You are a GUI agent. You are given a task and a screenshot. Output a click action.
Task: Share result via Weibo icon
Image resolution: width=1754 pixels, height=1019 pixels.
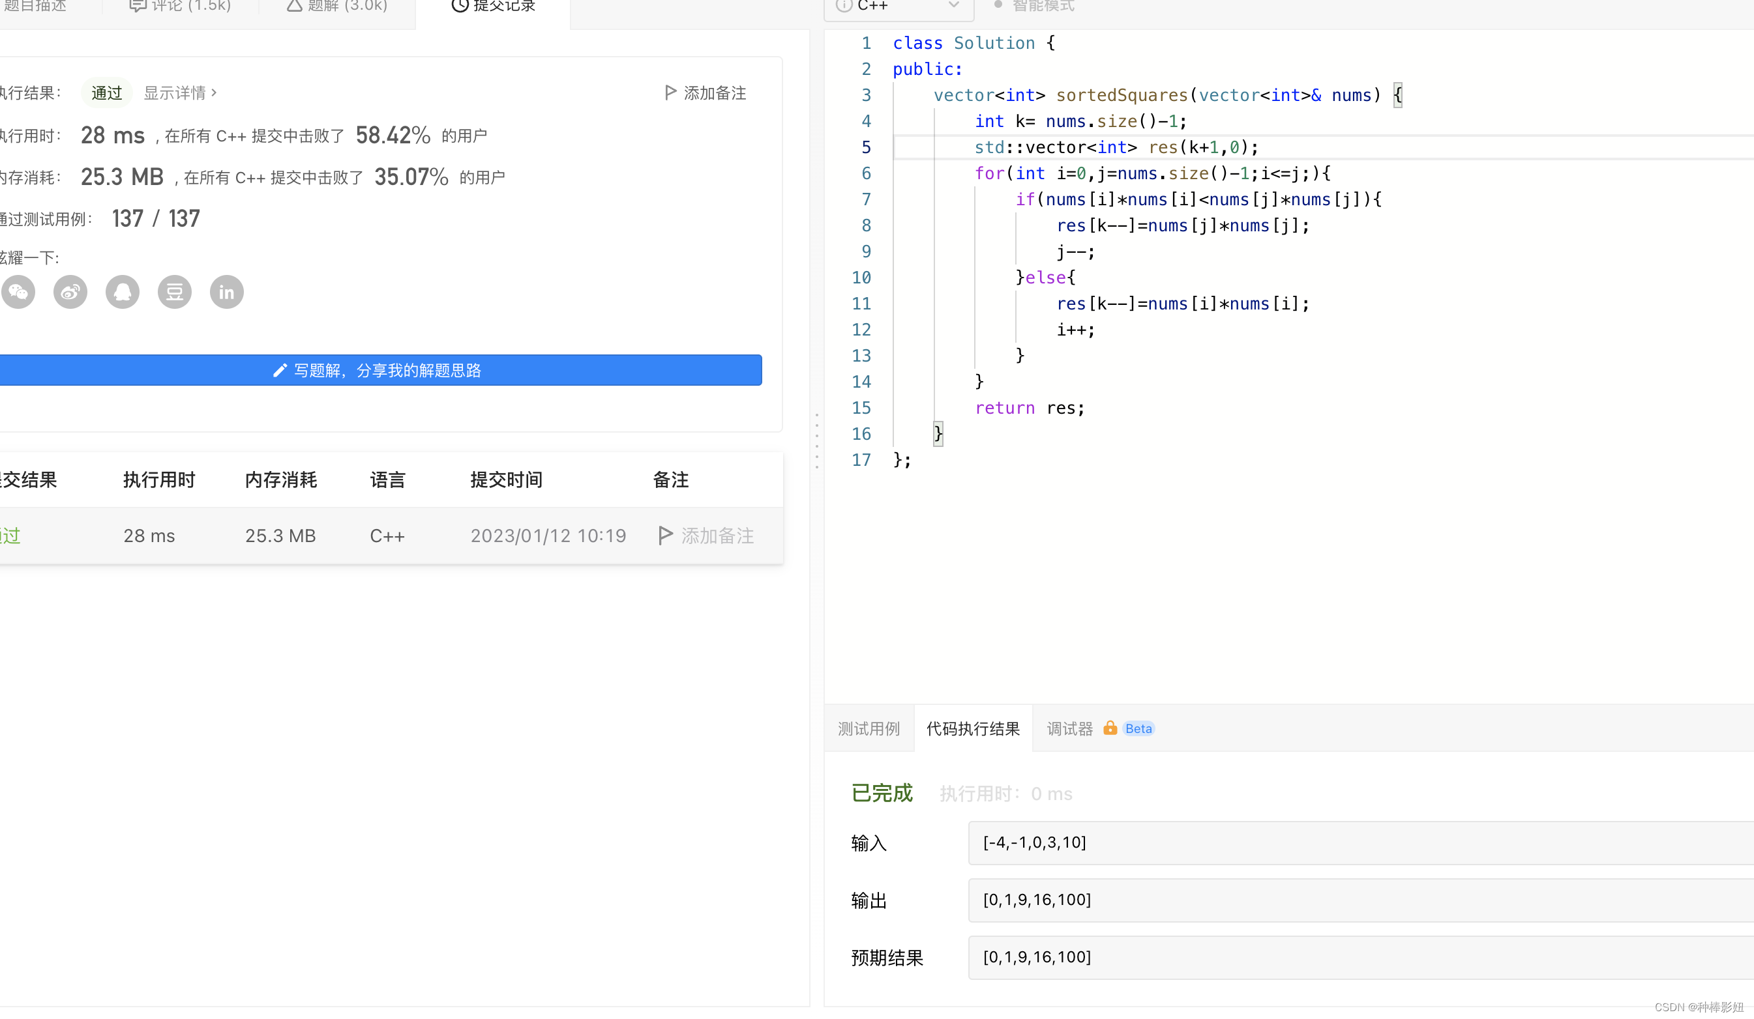[x=70, y=292]
